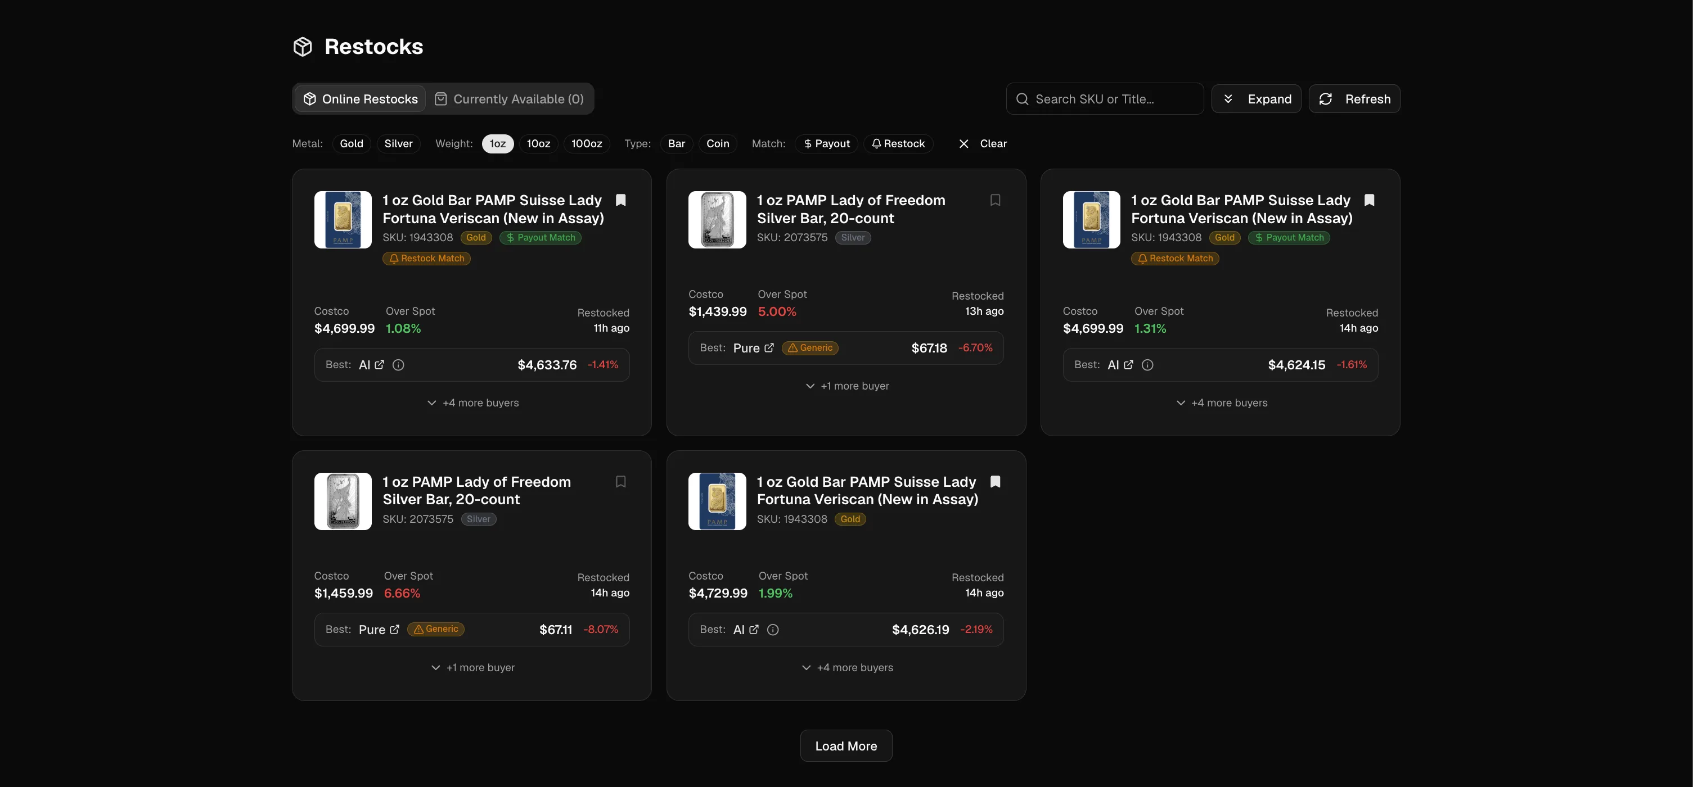1693x787 pixels.
Task: Click the Silver tag on $1,459.99 card
Action: pyautogui.click(x=479, y=519)
